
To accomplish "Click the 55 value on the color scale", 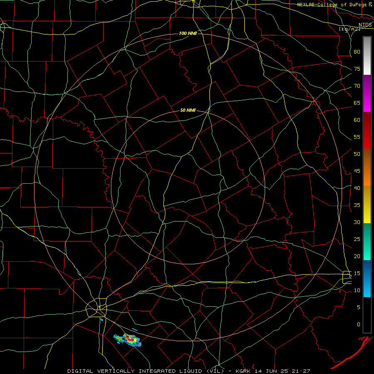I will coord(357,137).
